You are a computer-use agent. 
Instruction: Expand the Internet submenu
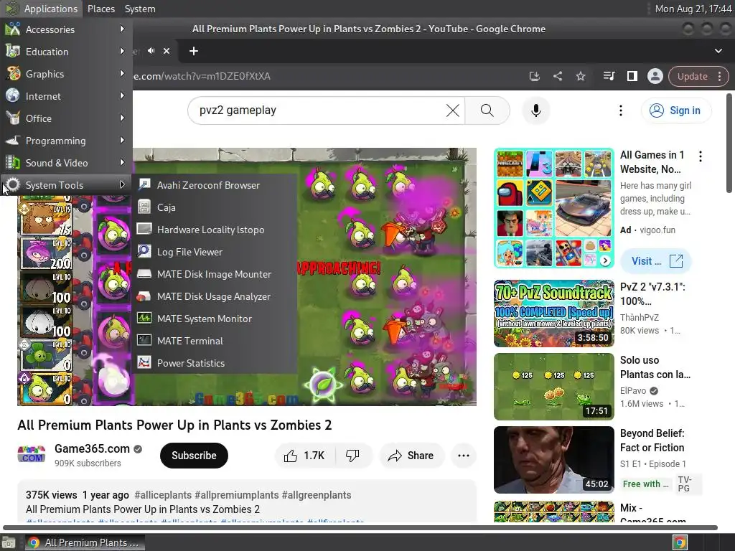tap(66, 96)
